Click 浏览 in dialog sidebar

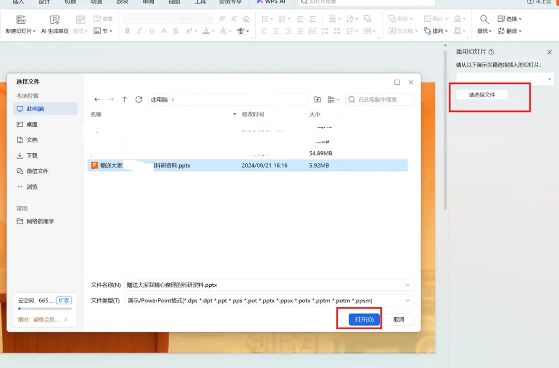coord(45,187)
